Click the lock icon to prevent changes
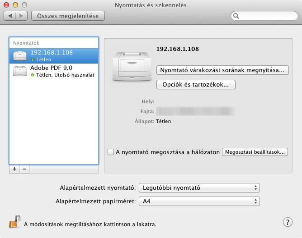Image resolution: width=302 pixels, height=238 pixels. [15, 221]
